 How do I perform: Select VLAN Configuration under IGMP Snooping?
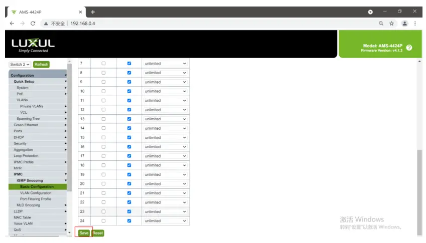[x=38, y=193]
